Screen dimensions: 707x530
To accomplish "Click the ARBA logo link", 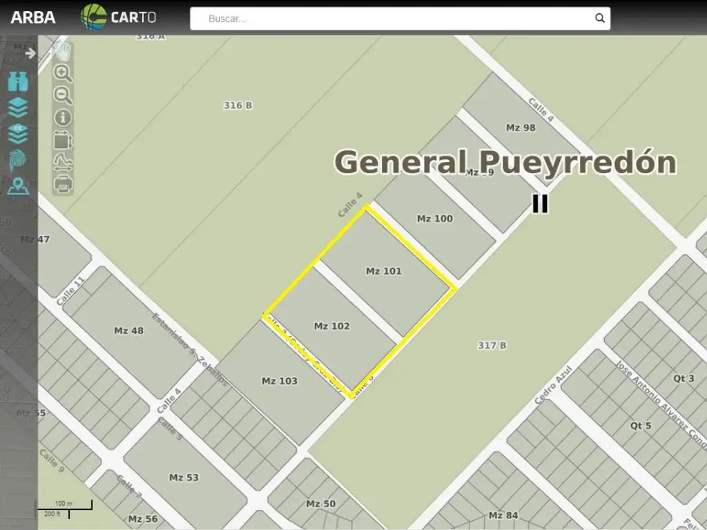I will pos(33,18).
